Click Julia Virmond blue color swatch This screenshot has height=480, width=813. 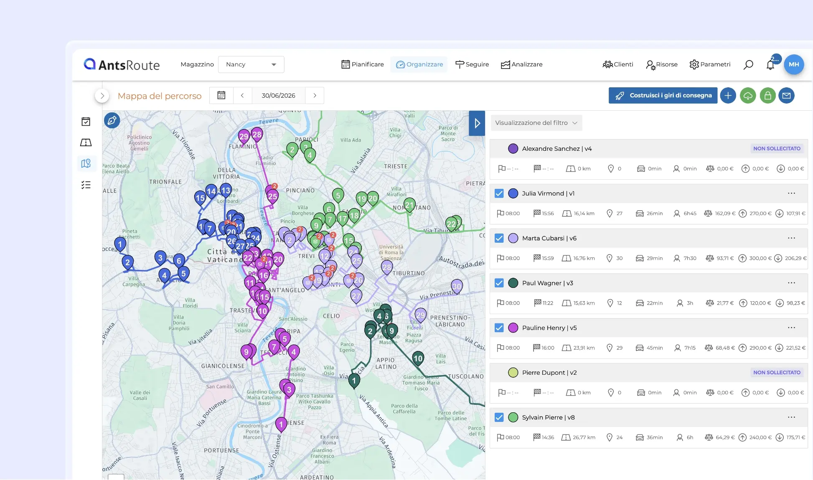[513, 193]
